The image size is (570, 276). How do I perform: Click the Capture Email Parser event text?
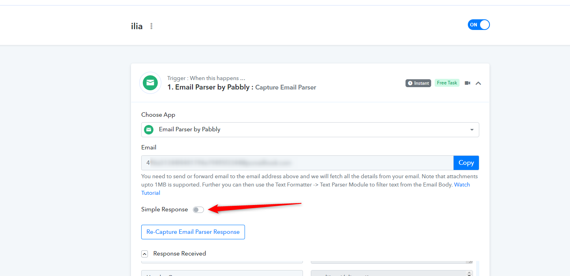[x=286, y=88]
